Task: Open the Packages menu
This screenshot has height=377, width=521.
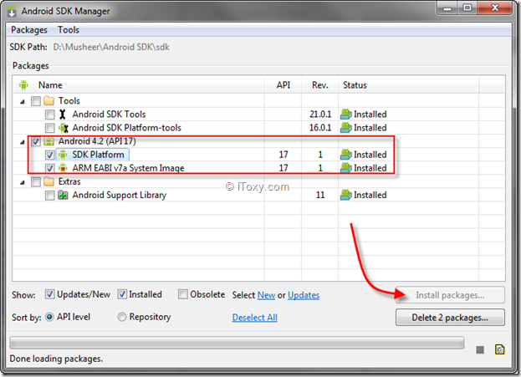Action: click(29, 30)
